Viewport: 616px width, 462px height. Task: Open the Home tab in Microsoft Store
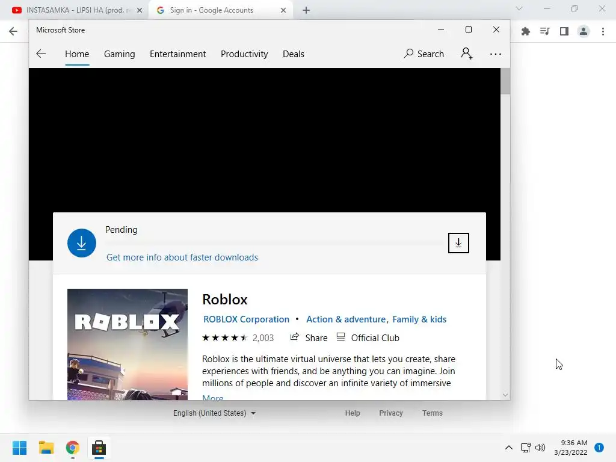[x=77, y=54]
